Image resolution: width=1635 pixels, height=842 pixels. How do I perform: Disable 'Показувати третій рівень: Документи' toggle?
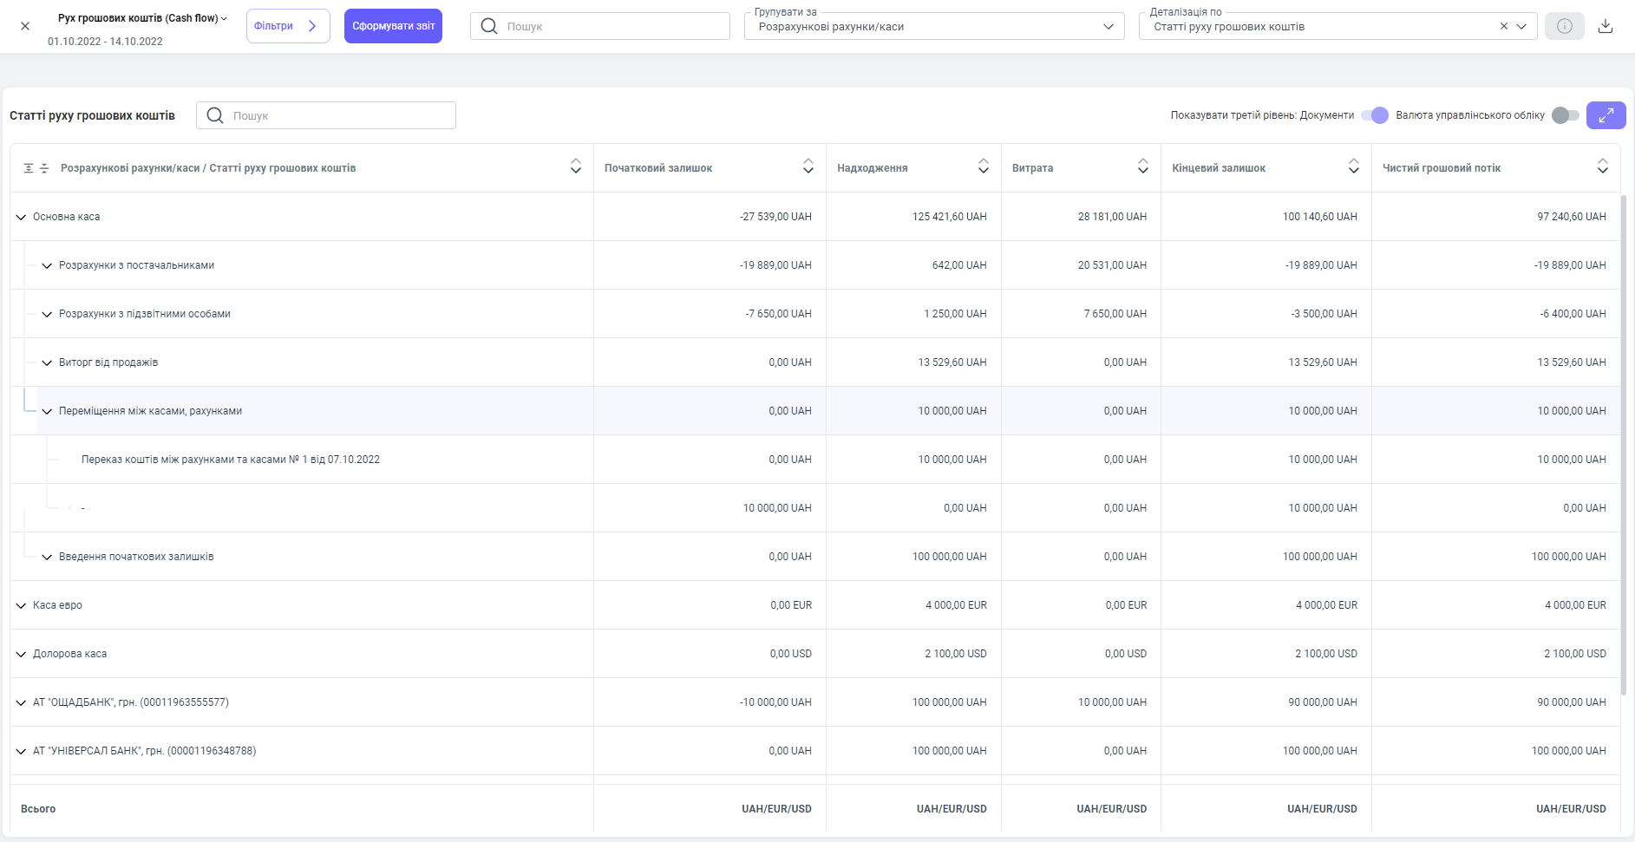pyautogui.click(x=1375, y=115)
